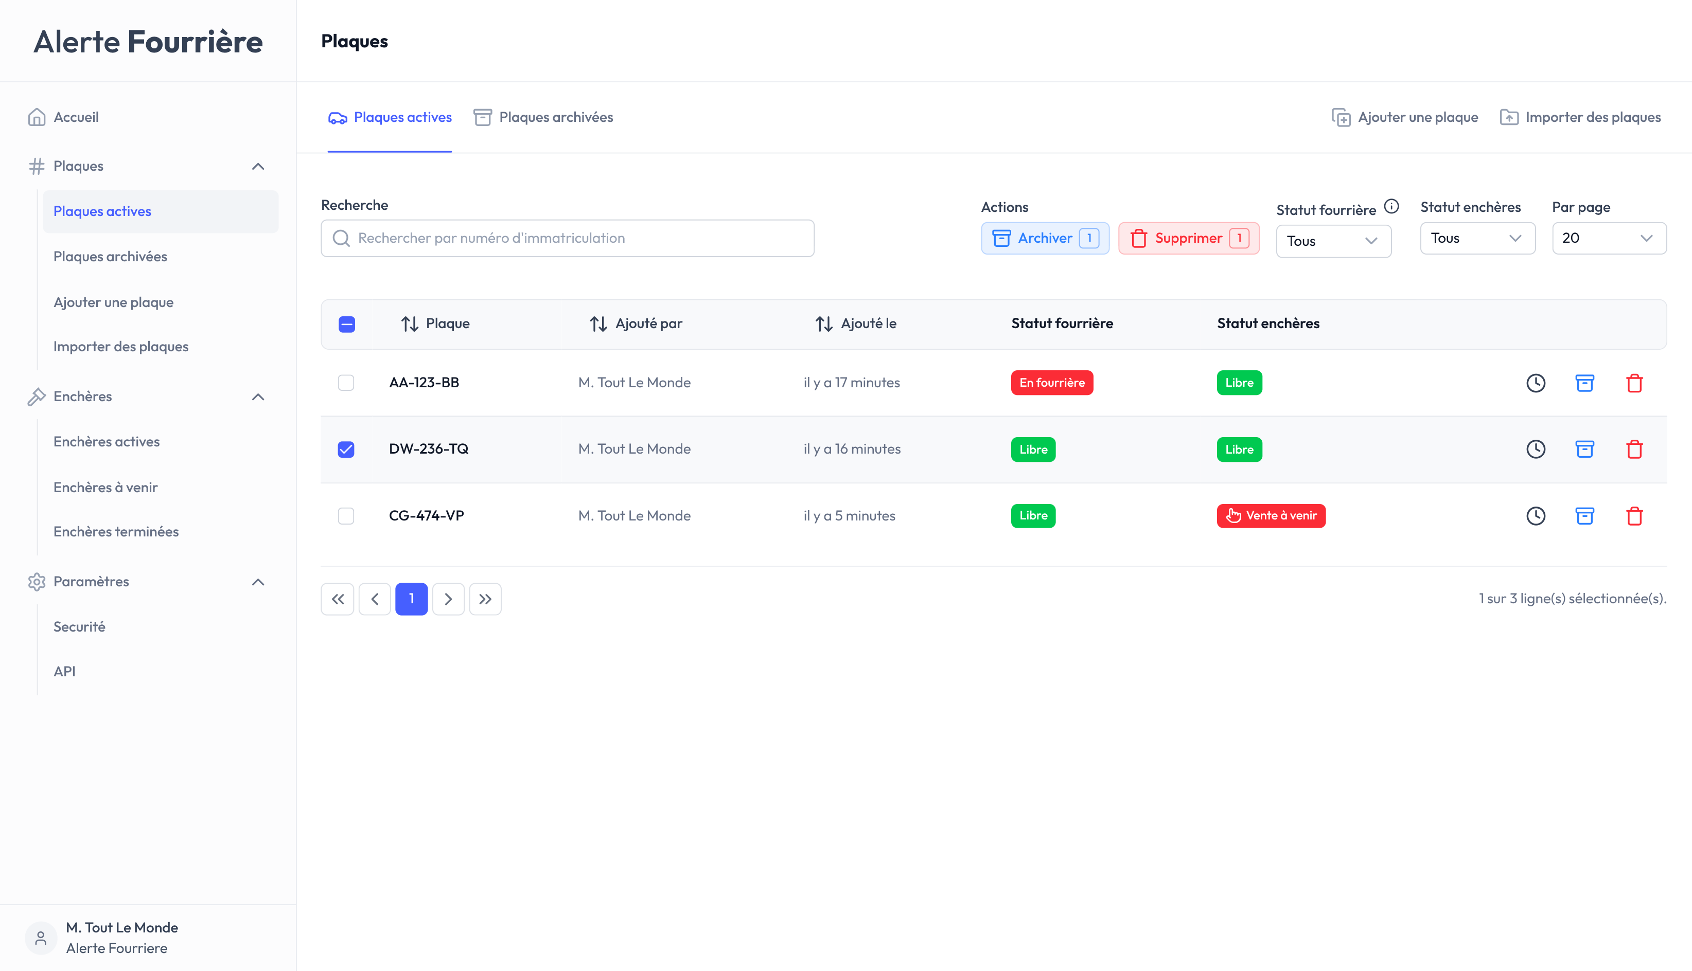Toggle the select-all header checkbox
Viewport: 1692px width, 971px height.
[x=346, y=324]
